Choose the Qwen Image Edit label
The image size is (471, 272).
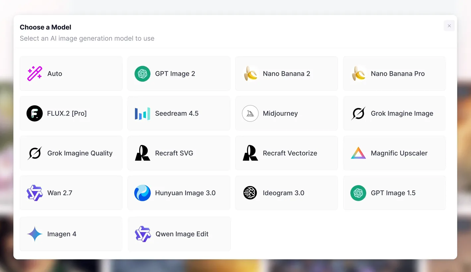182,234
